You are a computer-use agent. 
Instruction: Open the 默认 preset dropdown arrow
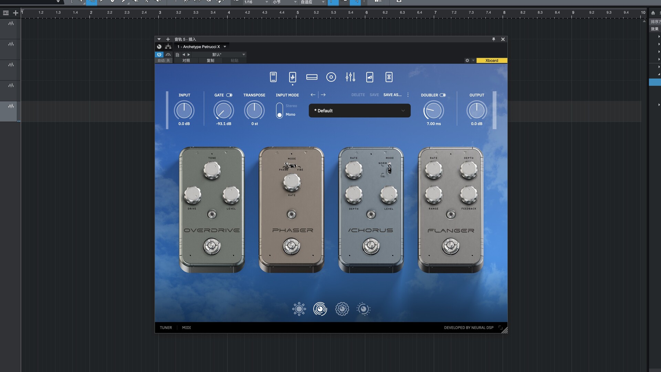tap(243, 54)
